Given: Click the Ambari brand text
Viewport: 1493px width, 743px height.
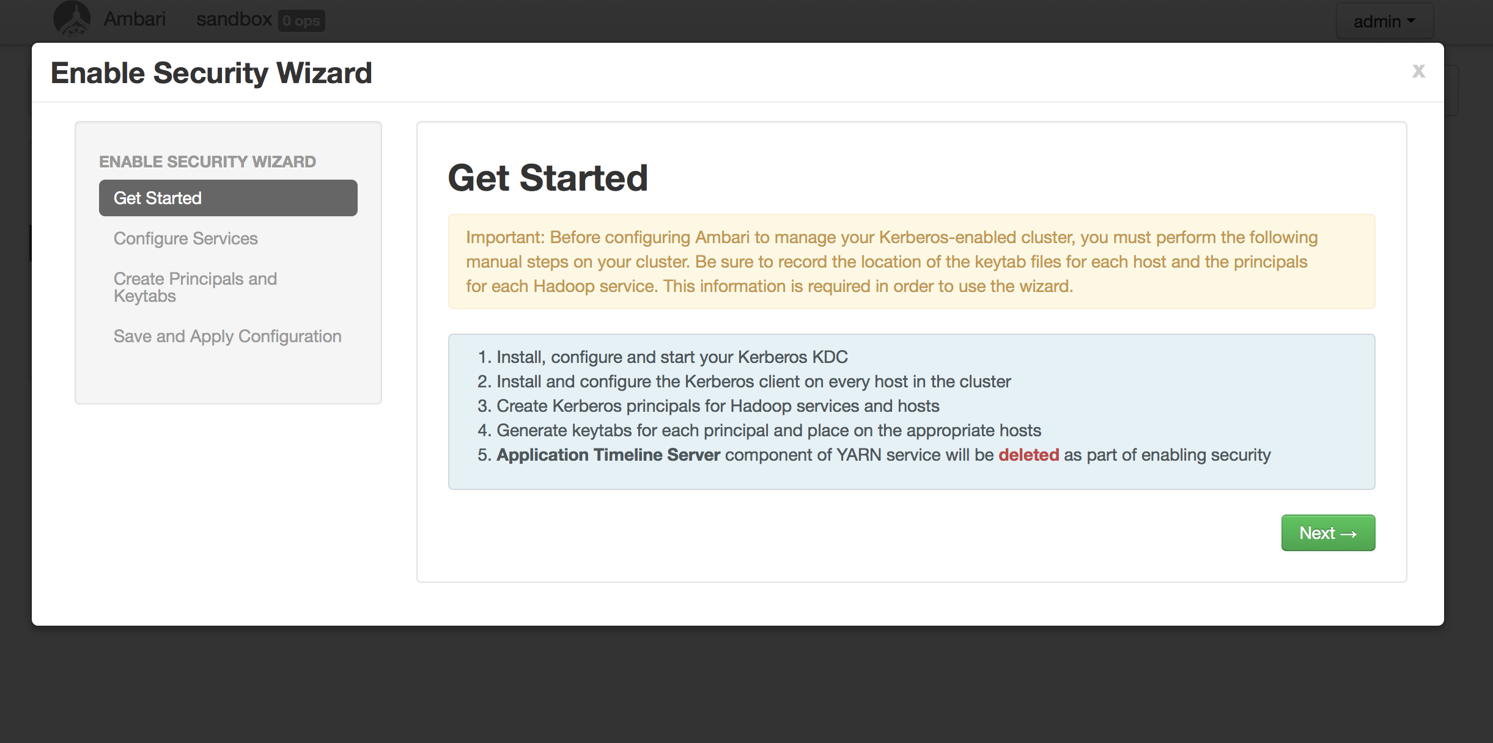Looking at the screenshot, I should pyautogui.click(x=135, y=20).
